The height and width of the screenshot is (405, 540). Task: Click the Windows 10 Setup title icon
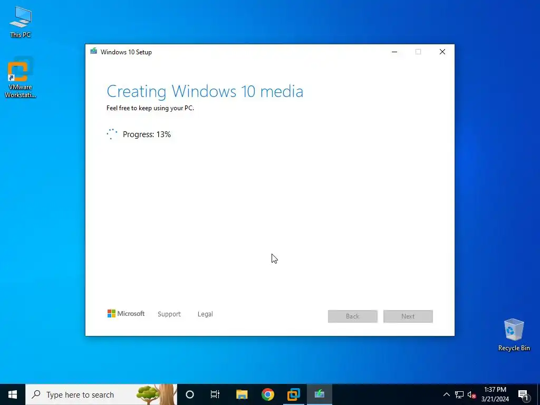pos(94,51)
